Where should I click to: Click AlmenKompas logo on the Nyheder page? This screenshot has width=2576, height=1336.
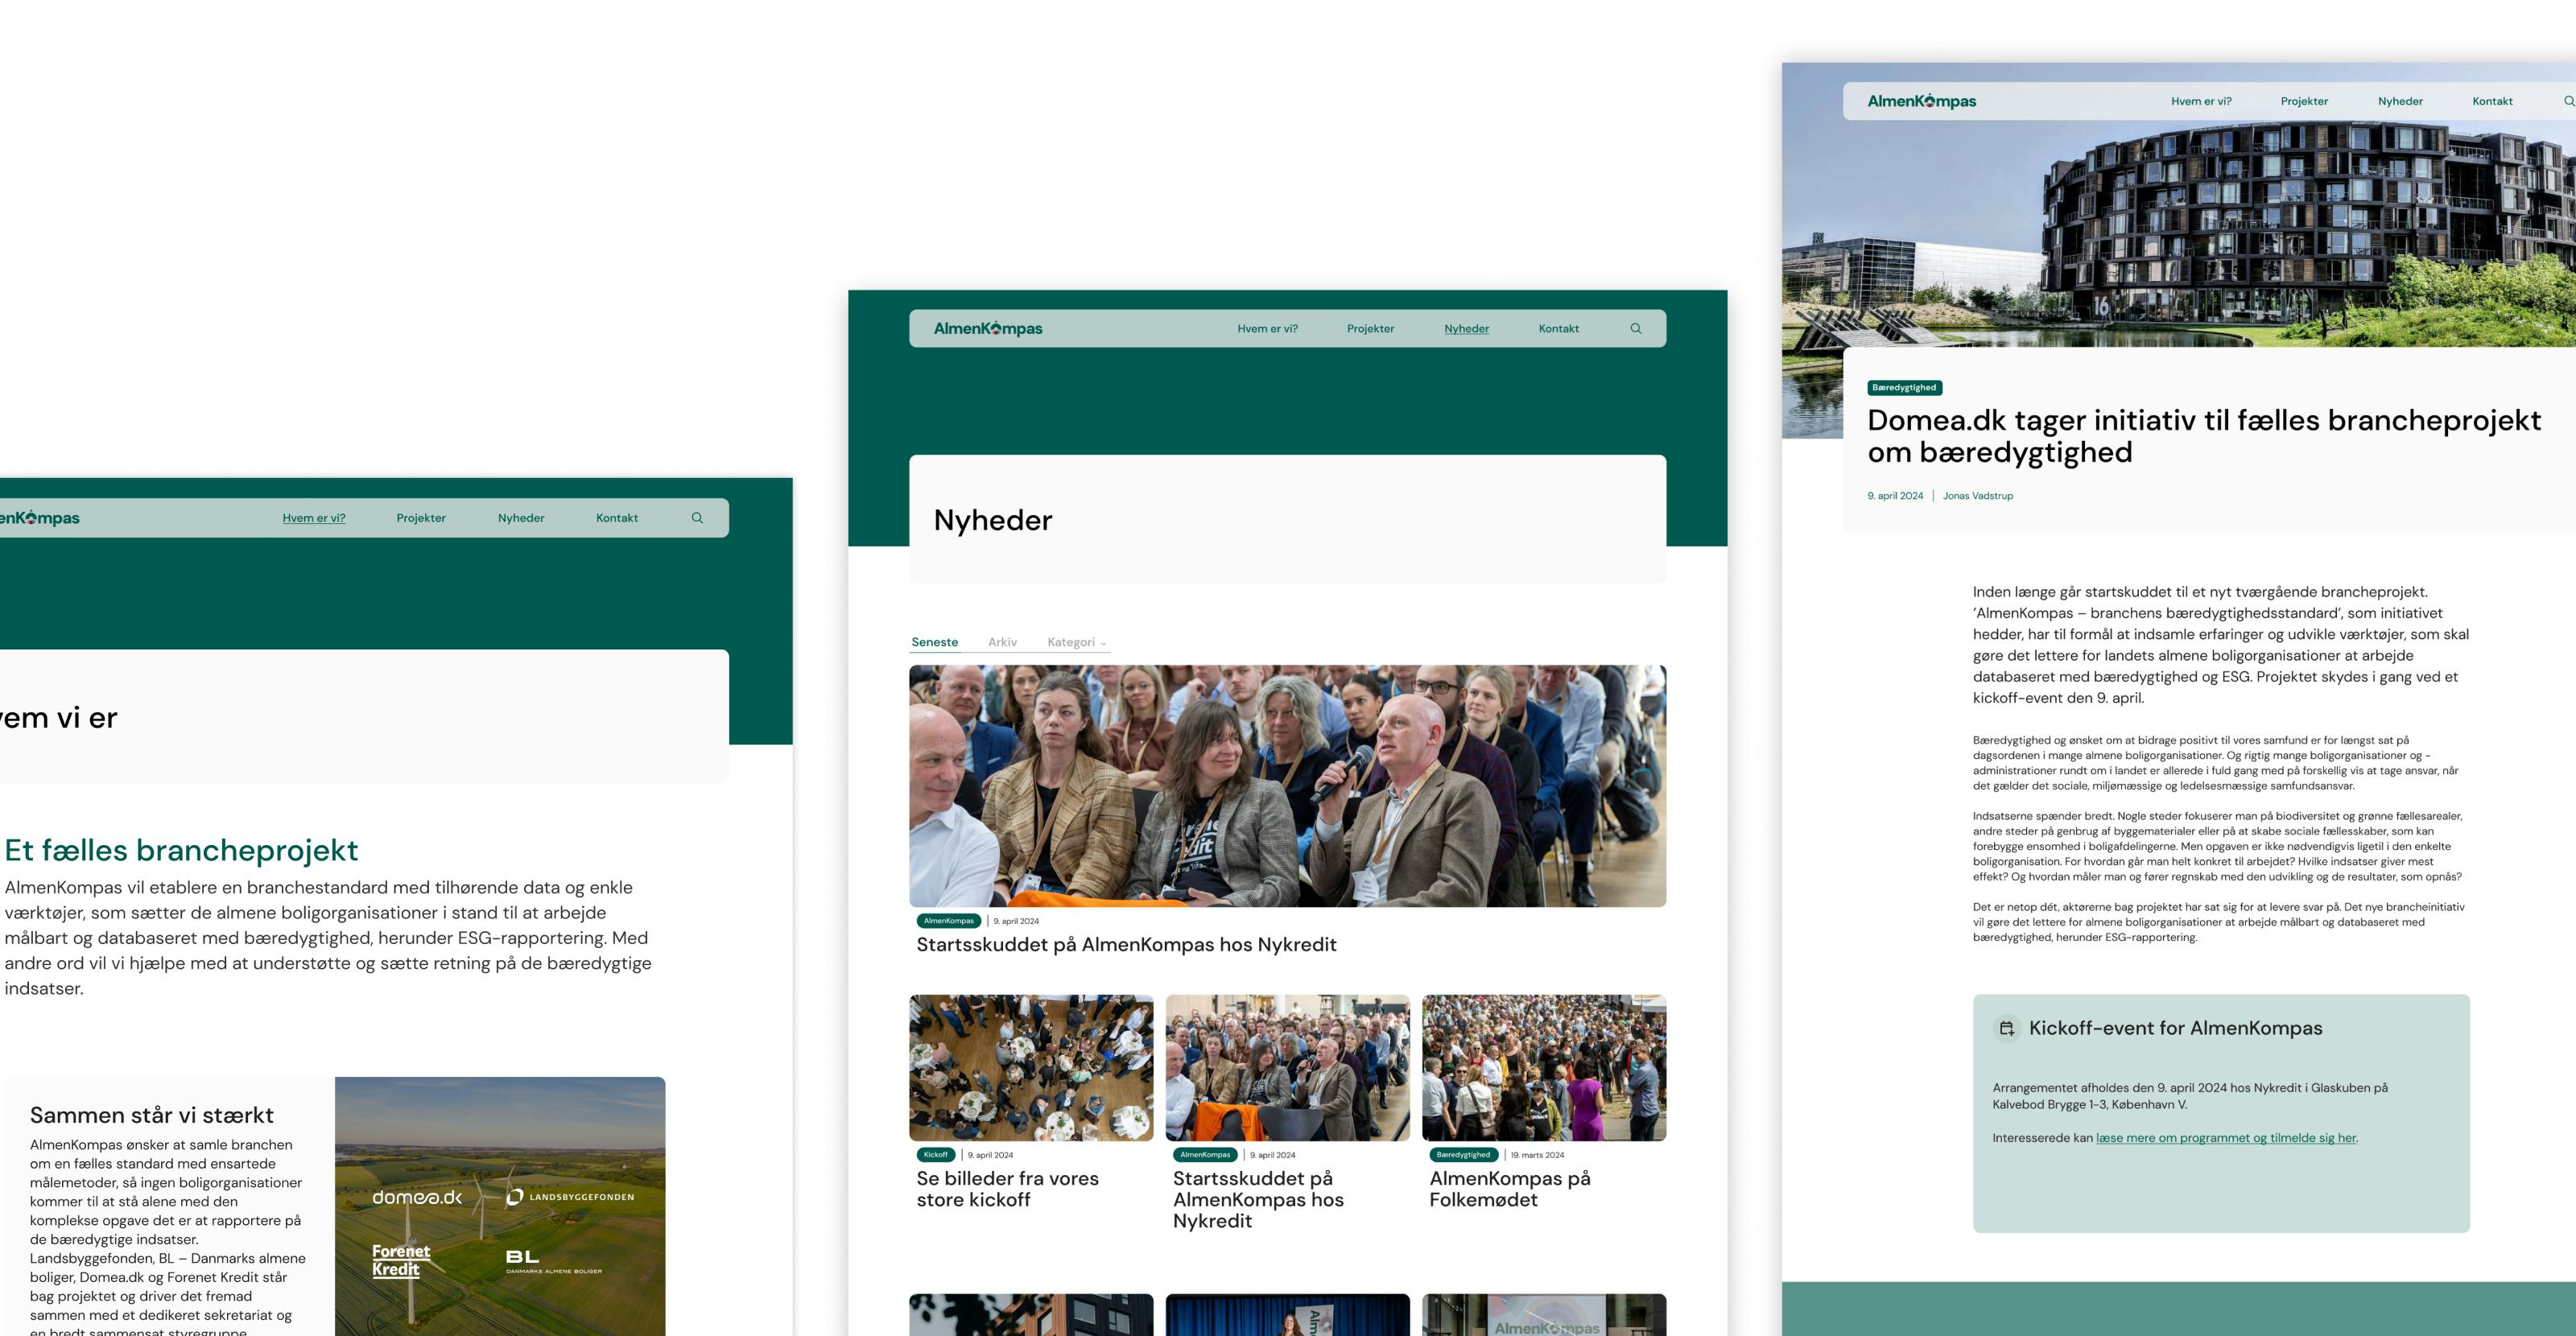[987, 328]
